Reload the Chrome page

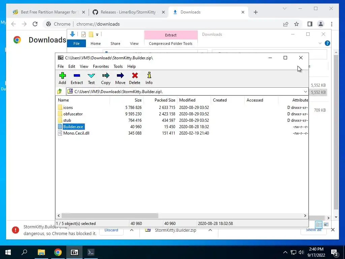click(35, 24)
